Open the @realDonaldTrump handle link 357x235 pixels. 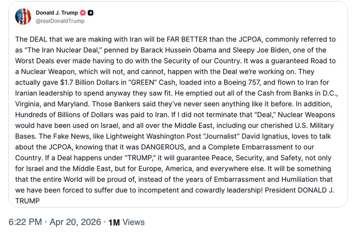60,21
